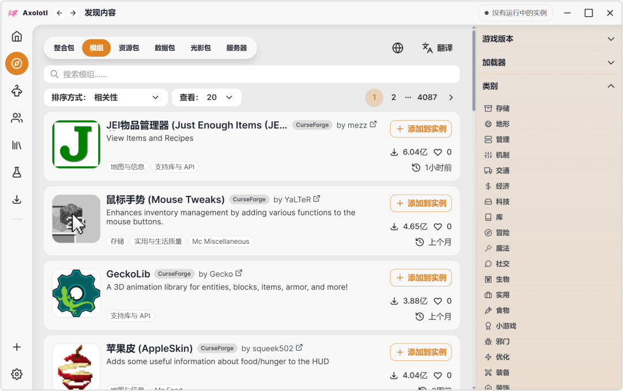Select the 经济 category filter
The width and height of the screenshot is (623, 391).
point(497,186)
